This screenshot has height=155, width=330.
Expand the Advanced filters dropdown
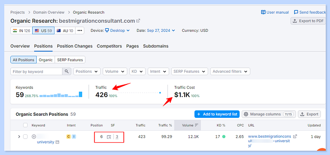tap(230, 72)
